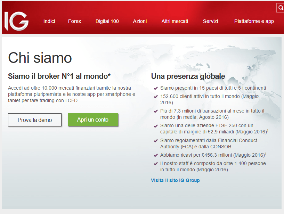Open the Forex menu
Viewport: 284px width, 214px height.
(74, 21)
